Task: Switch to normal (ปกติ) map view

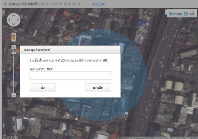Action: coord(189,14)
